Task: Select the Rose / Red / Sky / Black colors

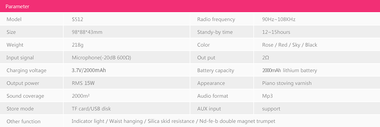Action: (289, 45)
